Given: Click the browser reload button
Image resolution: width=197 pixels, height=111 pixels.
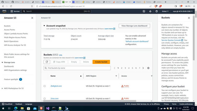Looking at the screenshot, I should 11,6.
